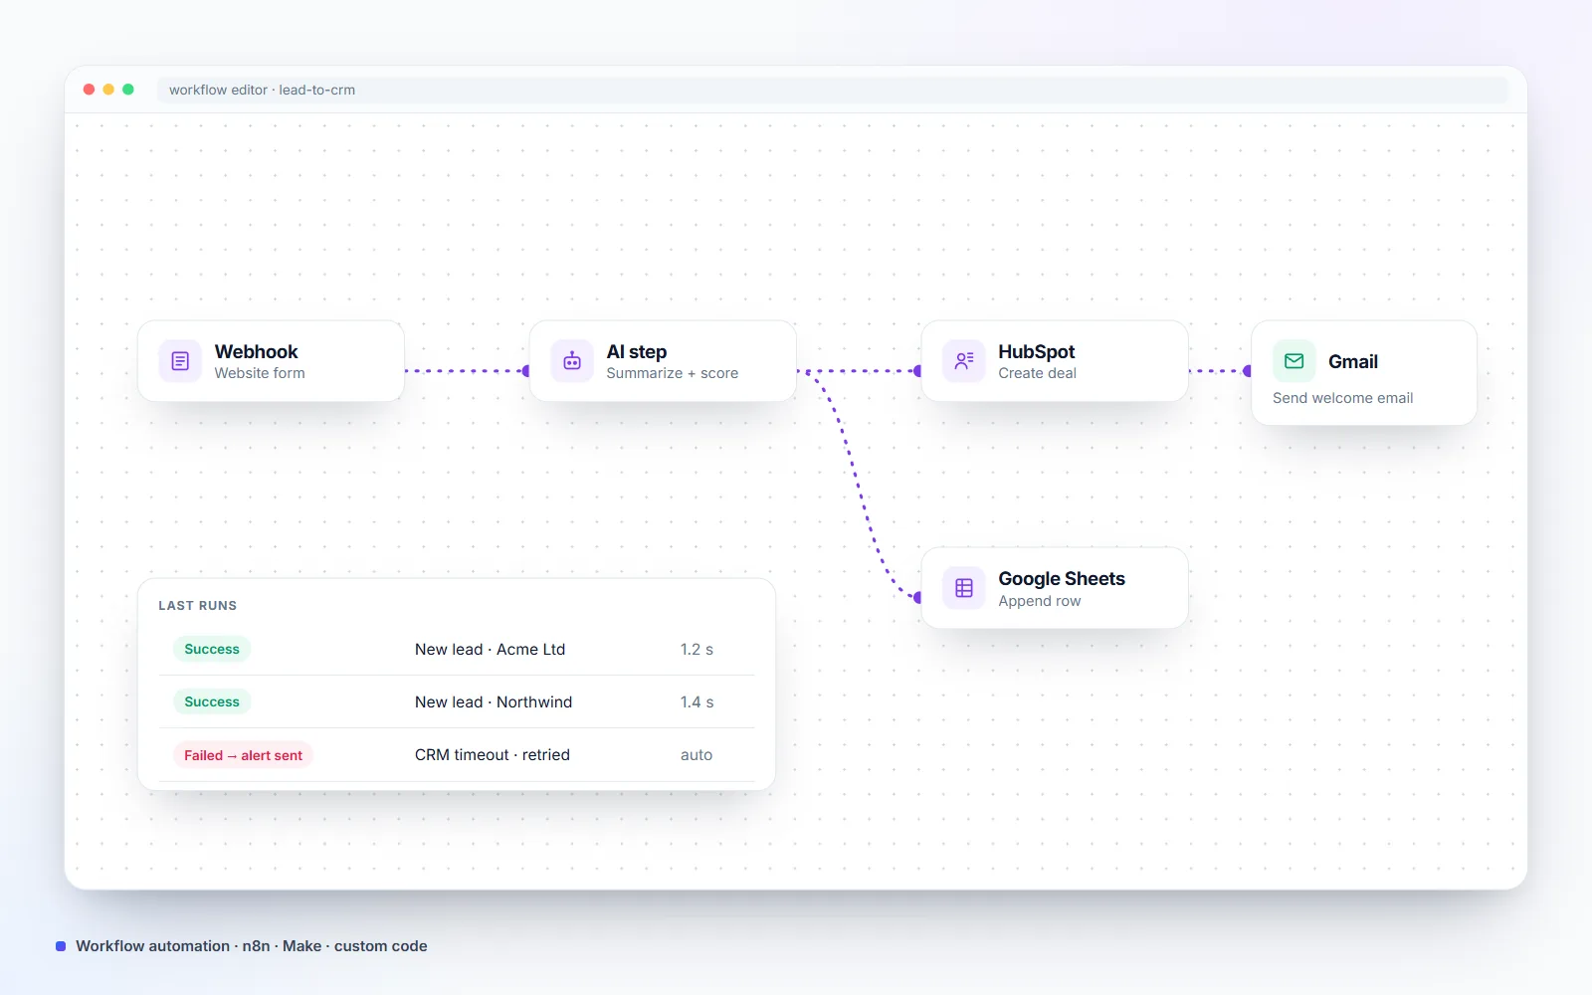Click the Gmail input connector dot

(1248, 371)
